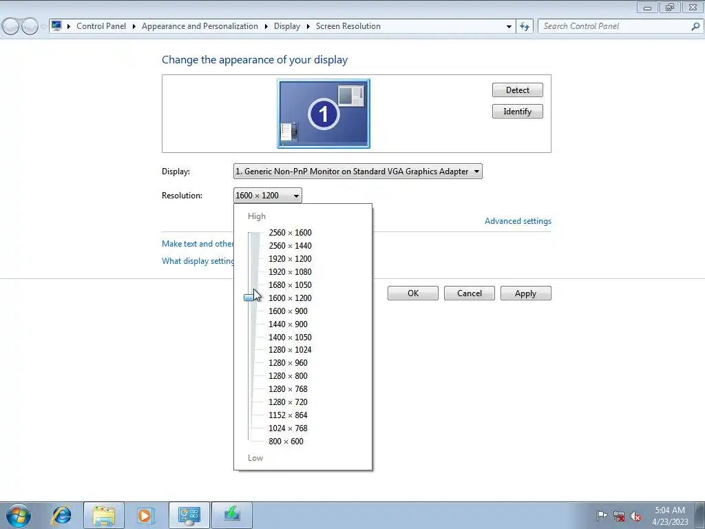
Task: Expand arrow after Control Panel breadcrumb
Action: point(134,26)
